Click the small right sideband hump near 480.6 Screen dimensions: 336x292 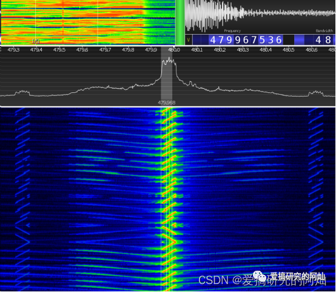click(x=315, y=93)
